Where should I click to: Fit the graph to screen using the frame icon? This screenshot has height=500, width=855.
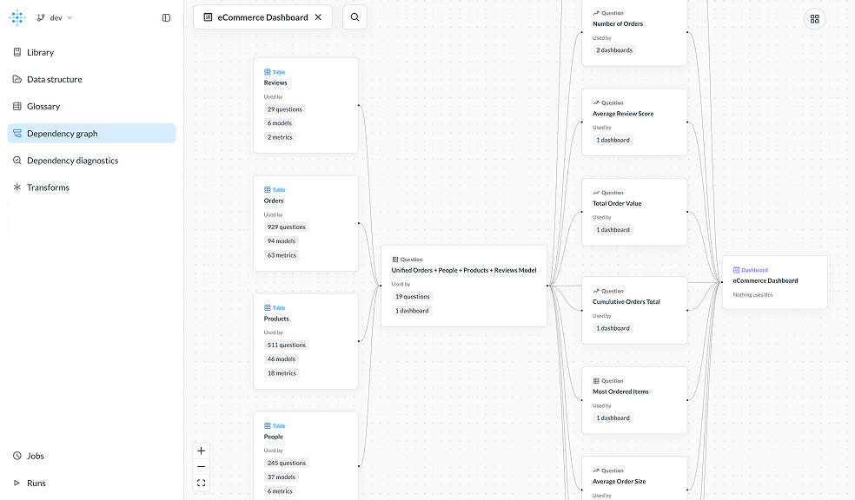click(201, 482)
